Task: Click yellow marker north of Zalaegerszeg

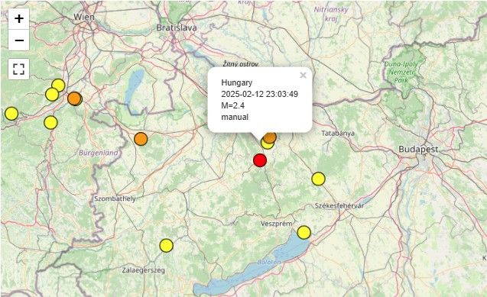Action: 166,246
